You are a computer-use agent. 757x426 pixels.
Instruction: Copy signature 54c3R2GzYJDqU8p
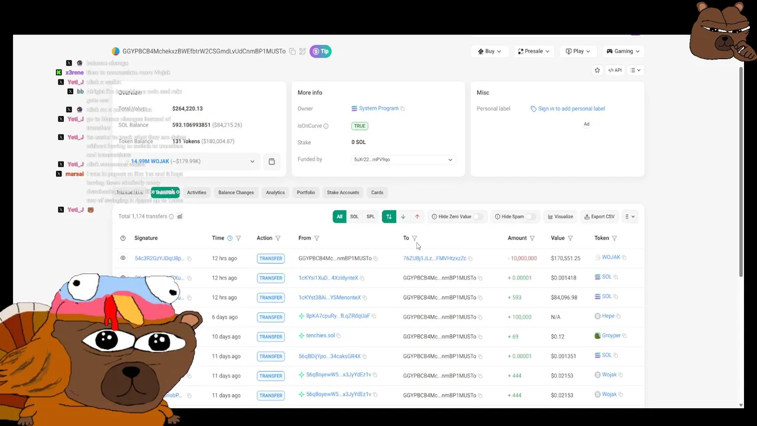[x=189, y=259]
